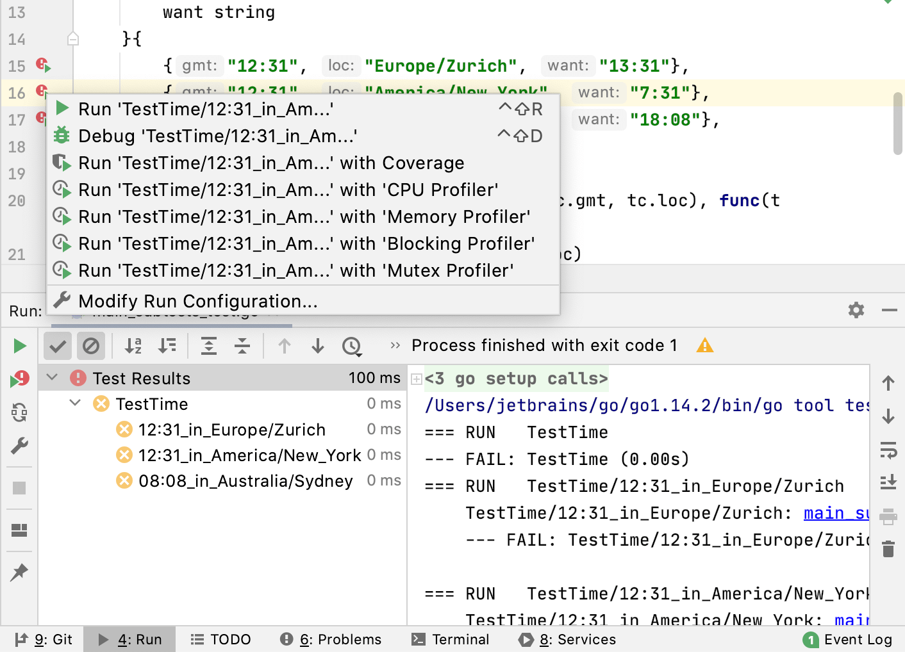The image size is (905, 652).
Task: Enable soft-wrap in console output
Action: [888, 451]
